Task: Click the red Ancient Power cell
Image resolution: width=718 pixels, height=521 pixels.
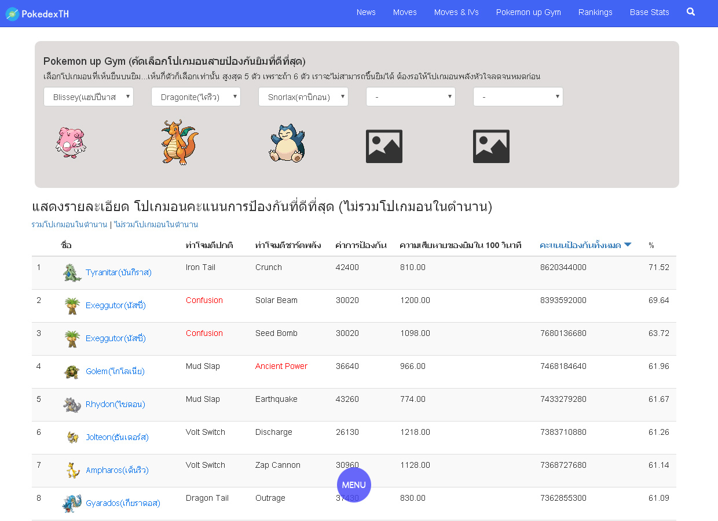Action: coord(281,366)
